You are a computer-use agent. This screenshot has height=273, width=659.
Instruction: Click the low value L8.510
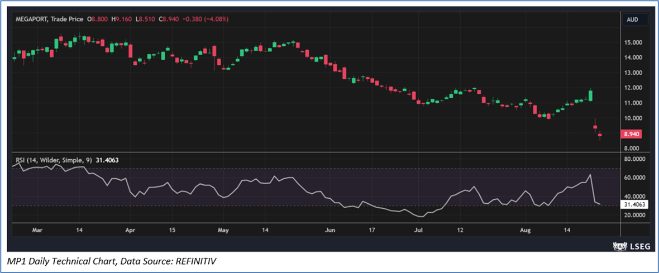(x=145, y=19)
